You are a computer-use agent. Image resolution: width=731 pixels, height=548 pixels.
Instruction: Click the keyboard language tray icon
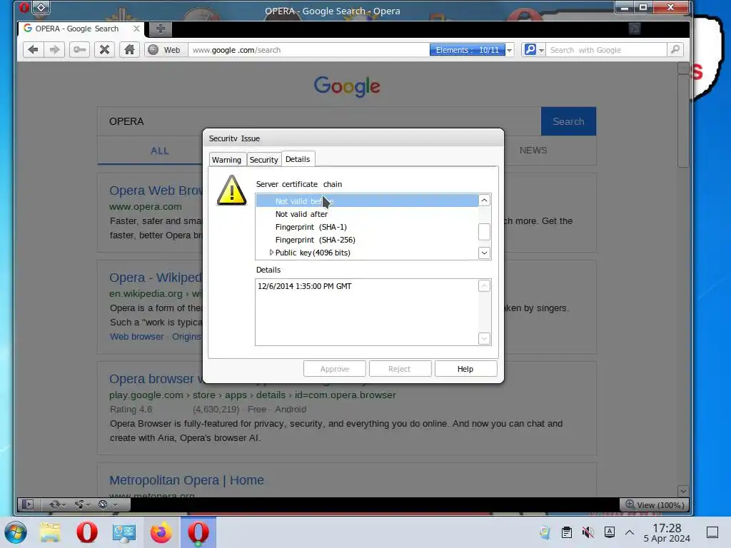tap(610, 532)
